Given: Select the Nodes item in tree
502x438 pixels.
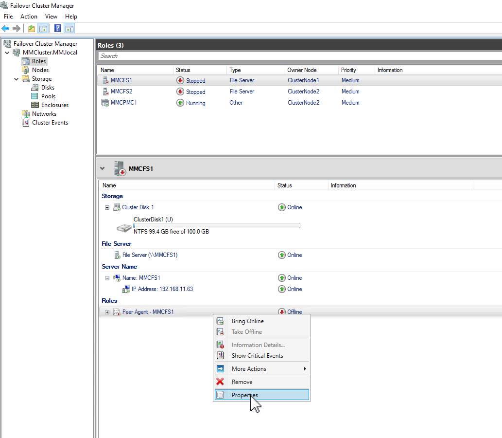Looking at the screenshot, I should pyautogui.click(x=40, y=70).
